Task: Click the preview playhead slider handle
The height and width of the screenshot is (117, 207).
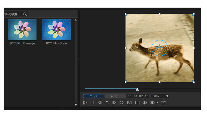Action: tap(137, 90)
